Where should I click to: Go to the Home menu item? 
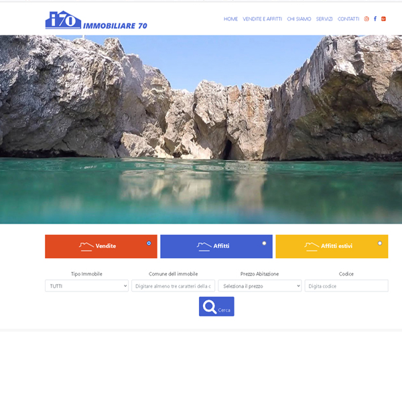(230, 19)
